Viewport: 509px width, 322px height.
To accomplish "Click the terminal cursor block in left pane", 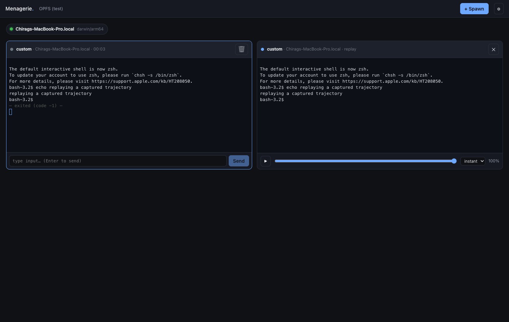I will (11, 112).
